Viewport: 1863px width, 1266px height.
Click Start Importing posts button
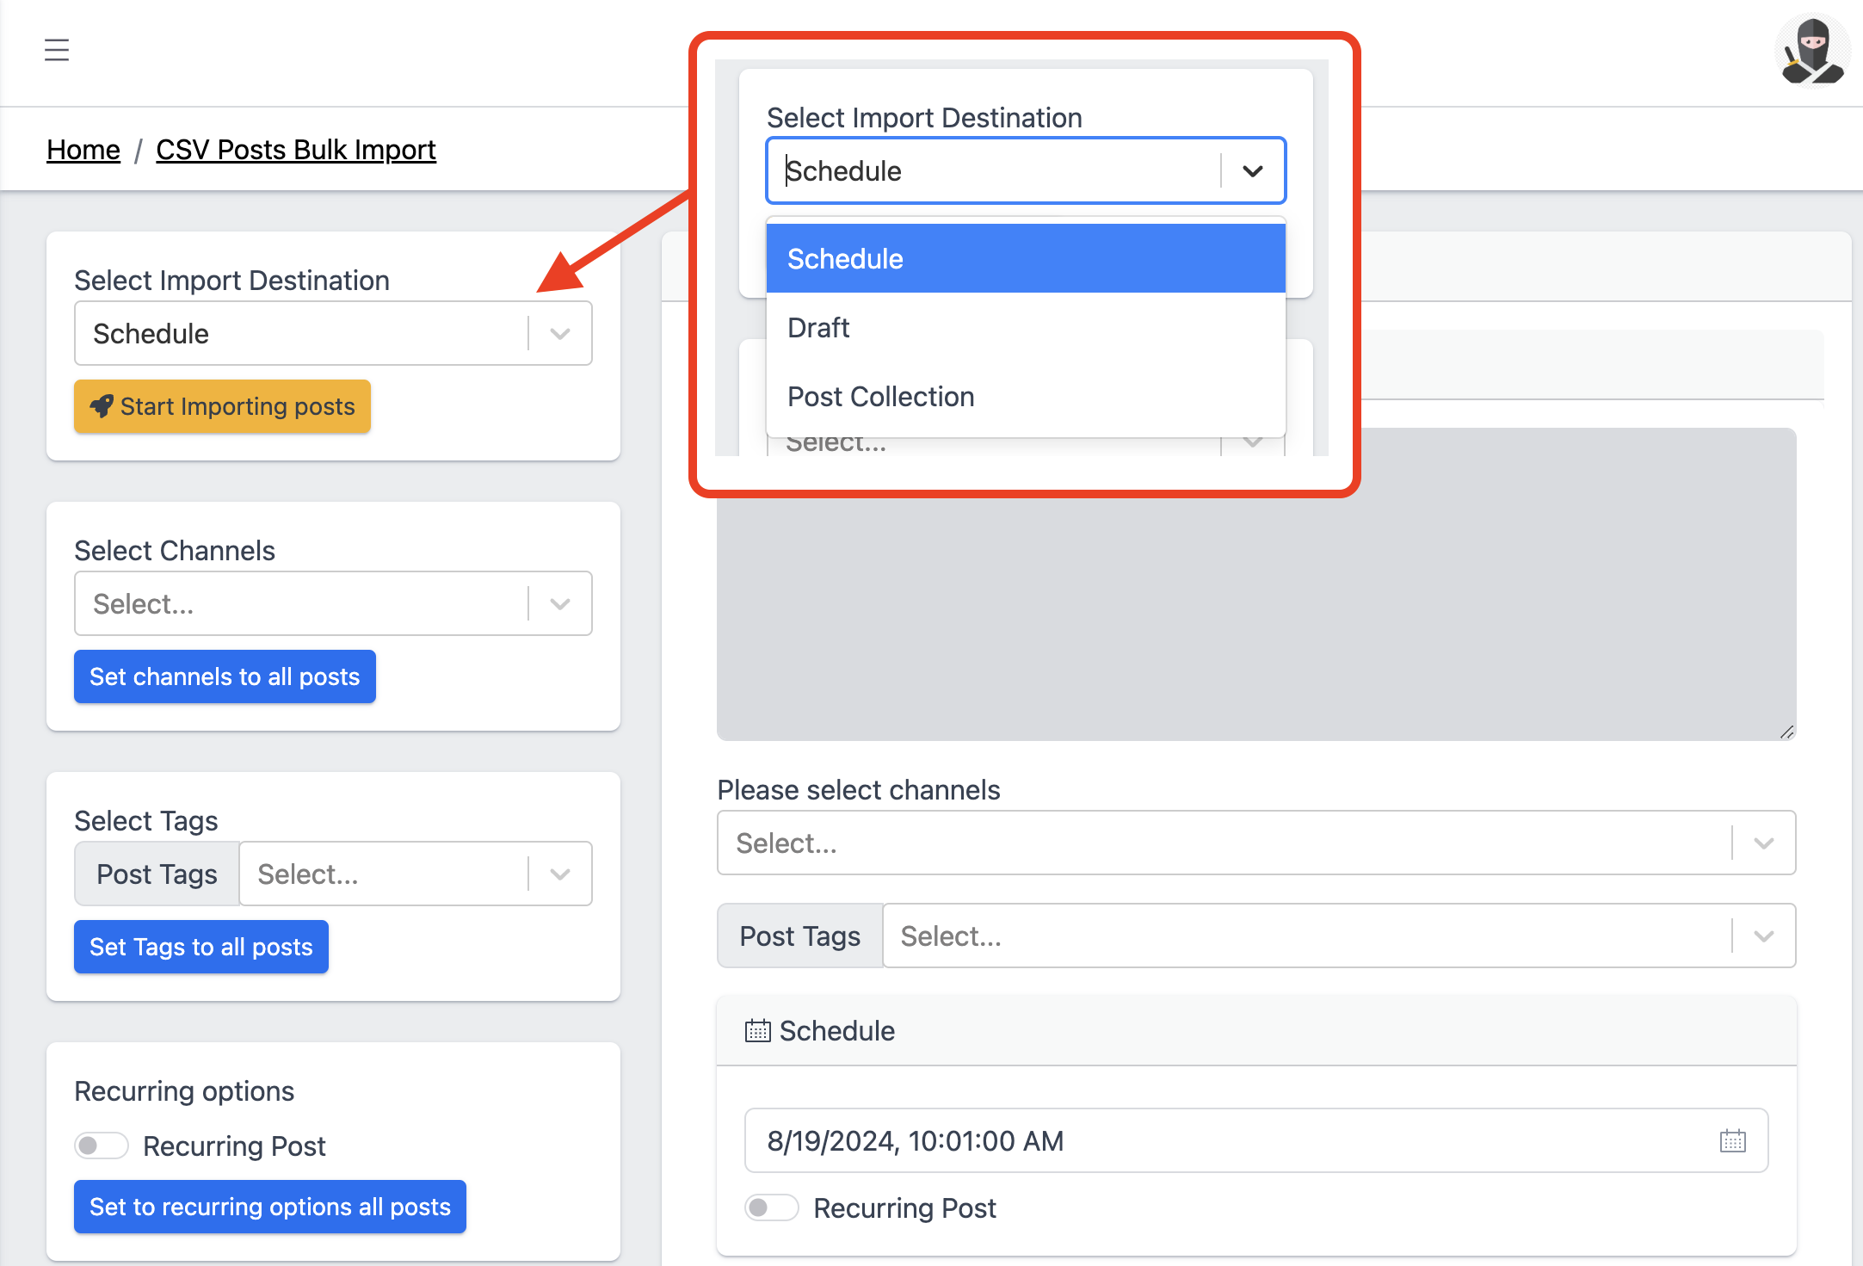[x=222, y=406]
